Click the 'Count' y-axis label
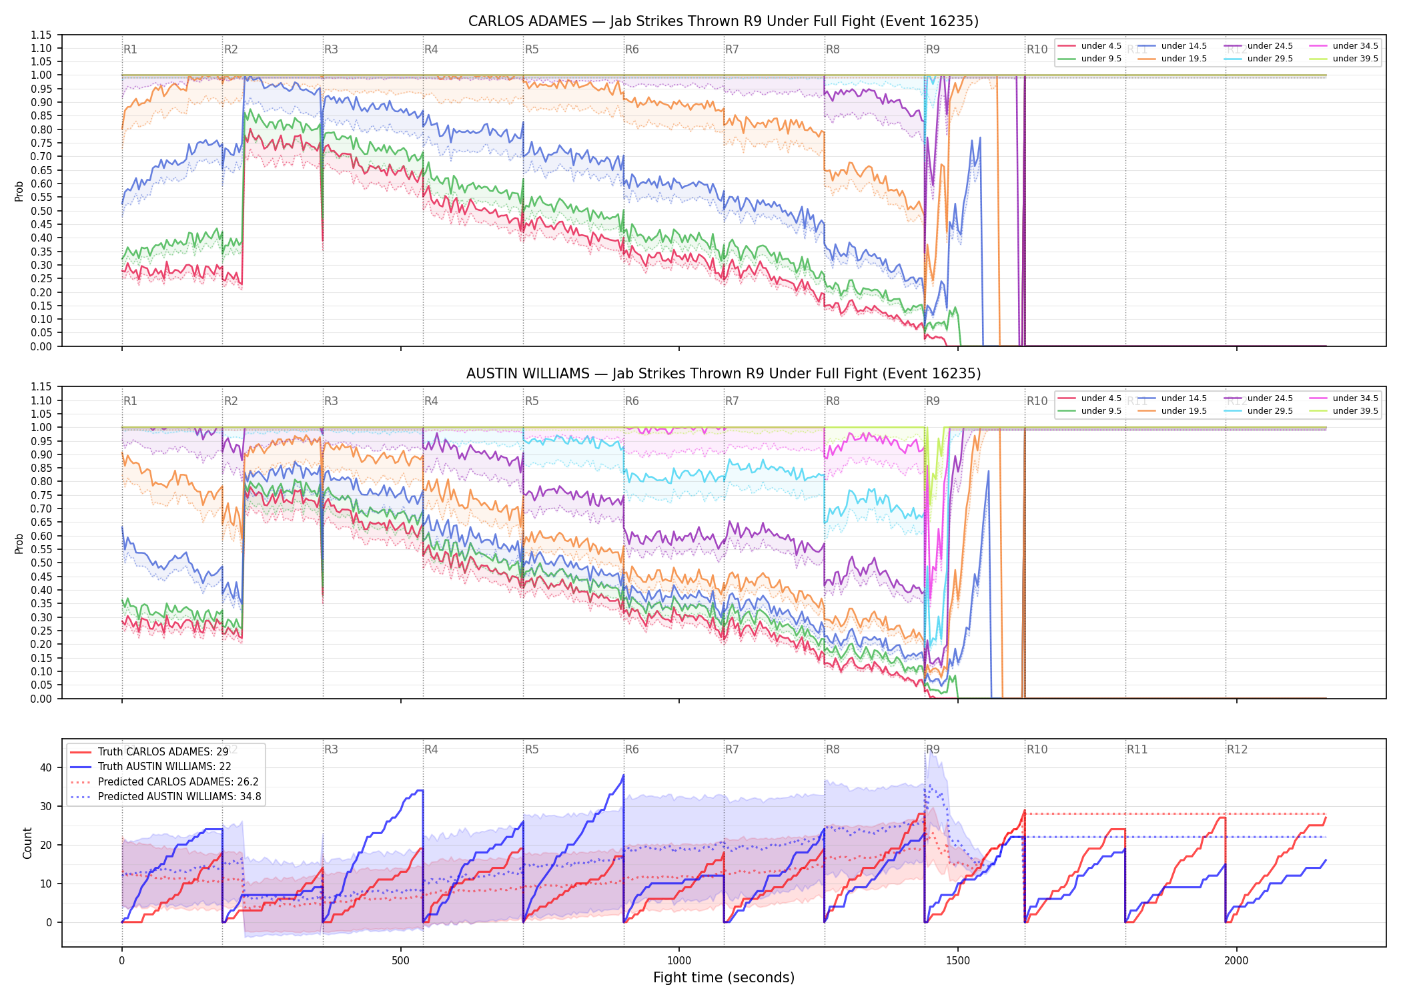Screen dimensions: 1401x1001 point(27,843)
